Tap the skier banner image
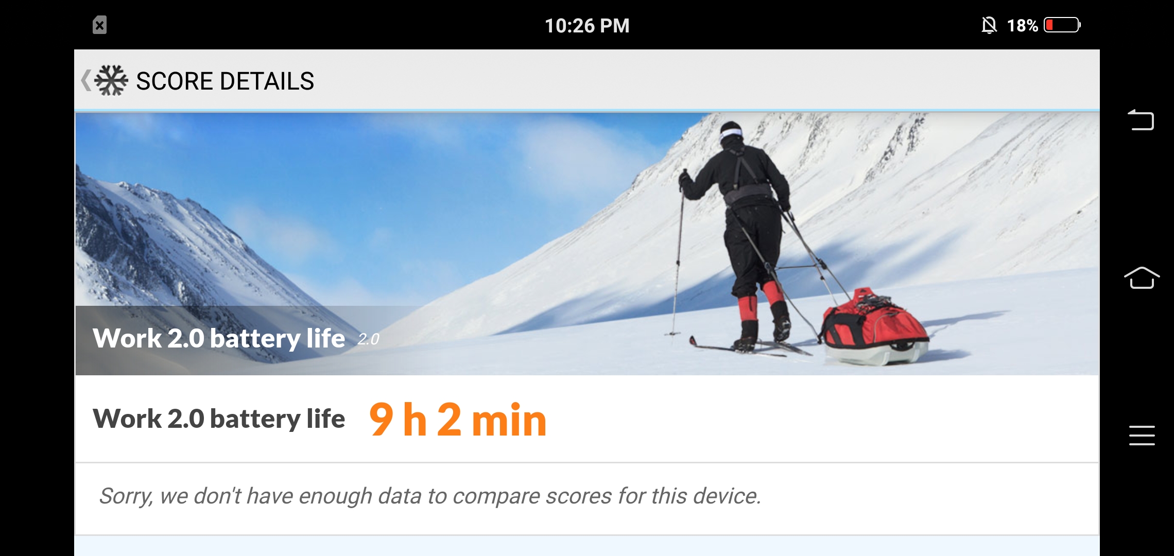Viewport: 1174px width, 556px height. (x=587, y=244)
